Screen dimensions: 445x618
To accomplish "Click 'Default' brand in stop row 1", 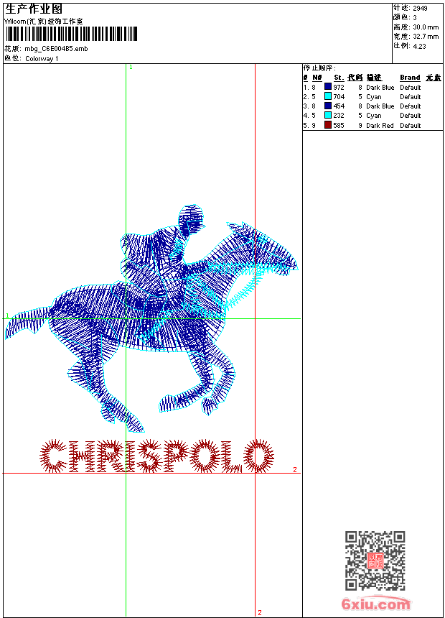I will (x=411, y=87).
